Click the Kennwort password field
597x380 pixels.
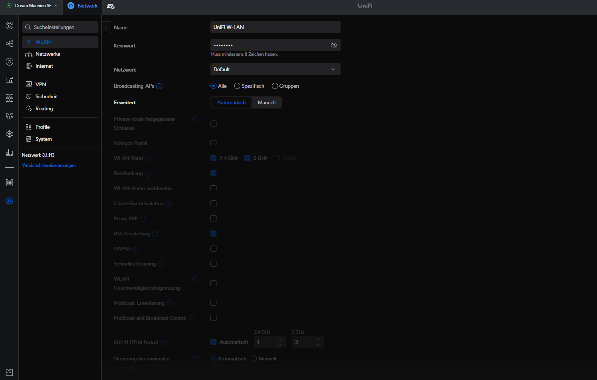click(275, 45)
